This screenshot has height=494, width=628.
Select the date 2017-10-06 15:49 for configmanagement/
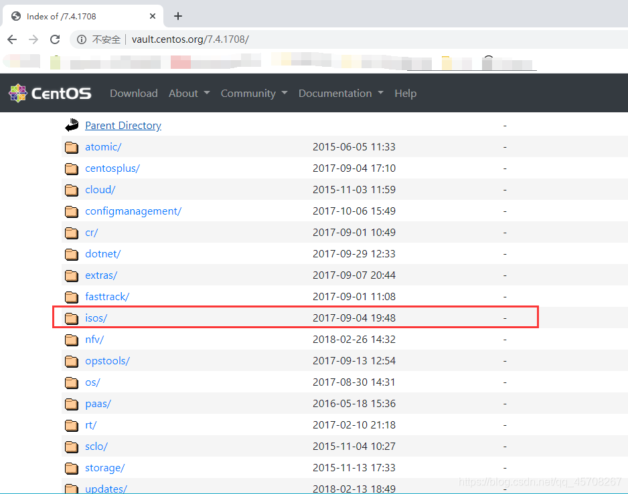pos(354,211)
